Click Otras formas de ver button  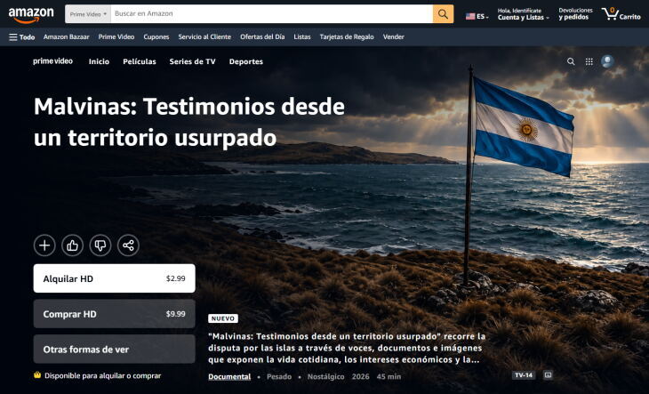(114, 350)
